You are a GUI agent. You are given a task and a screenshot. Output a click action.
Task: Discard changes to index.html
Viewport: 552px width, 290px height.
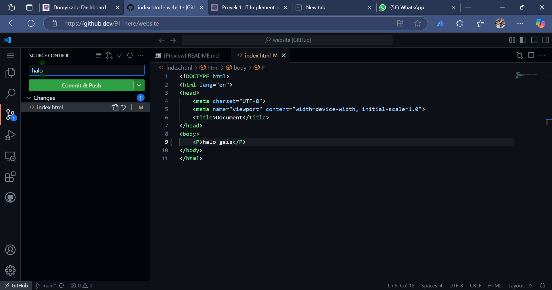pyautogui.click(x=123, y=107)
